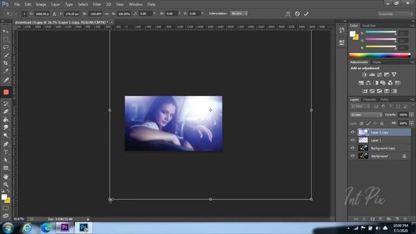416x234 pixels.
Task: Select the Smudge tool
Action: (6, 127)
